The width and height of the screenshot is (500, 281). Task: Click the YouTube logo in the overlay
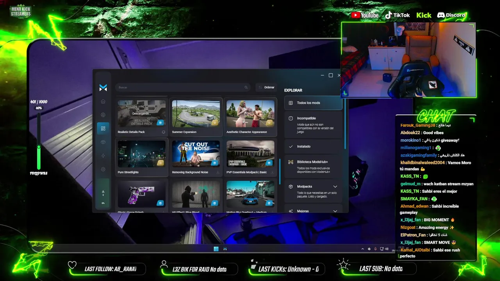pyautogui.click(x=365, y=15)
